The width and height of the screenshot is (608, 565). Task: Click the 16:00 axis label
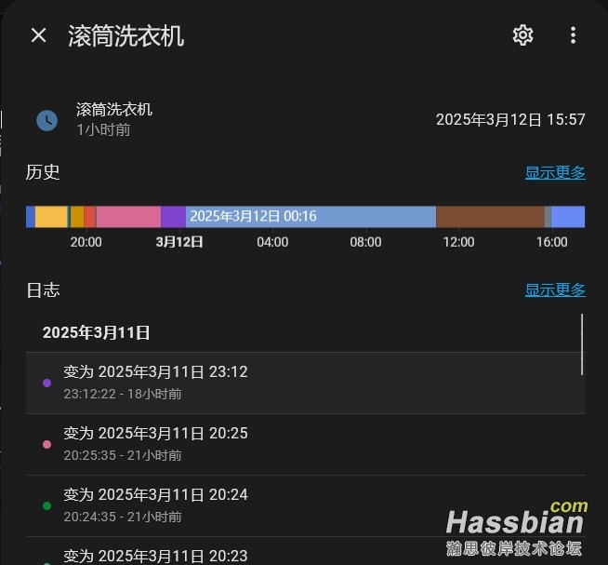pyautogui.click(x=552, y=242)
